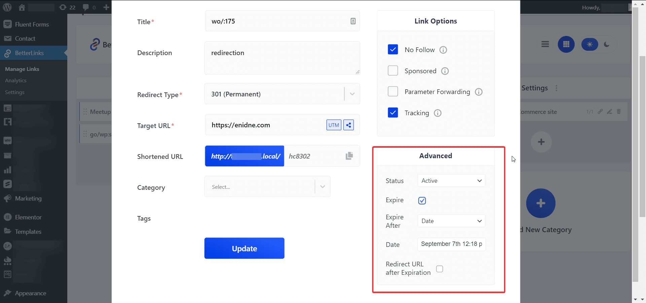This screenshot has width=646, height=303.
Task: Uncheck the No Follow option
Action: [393, 49]
